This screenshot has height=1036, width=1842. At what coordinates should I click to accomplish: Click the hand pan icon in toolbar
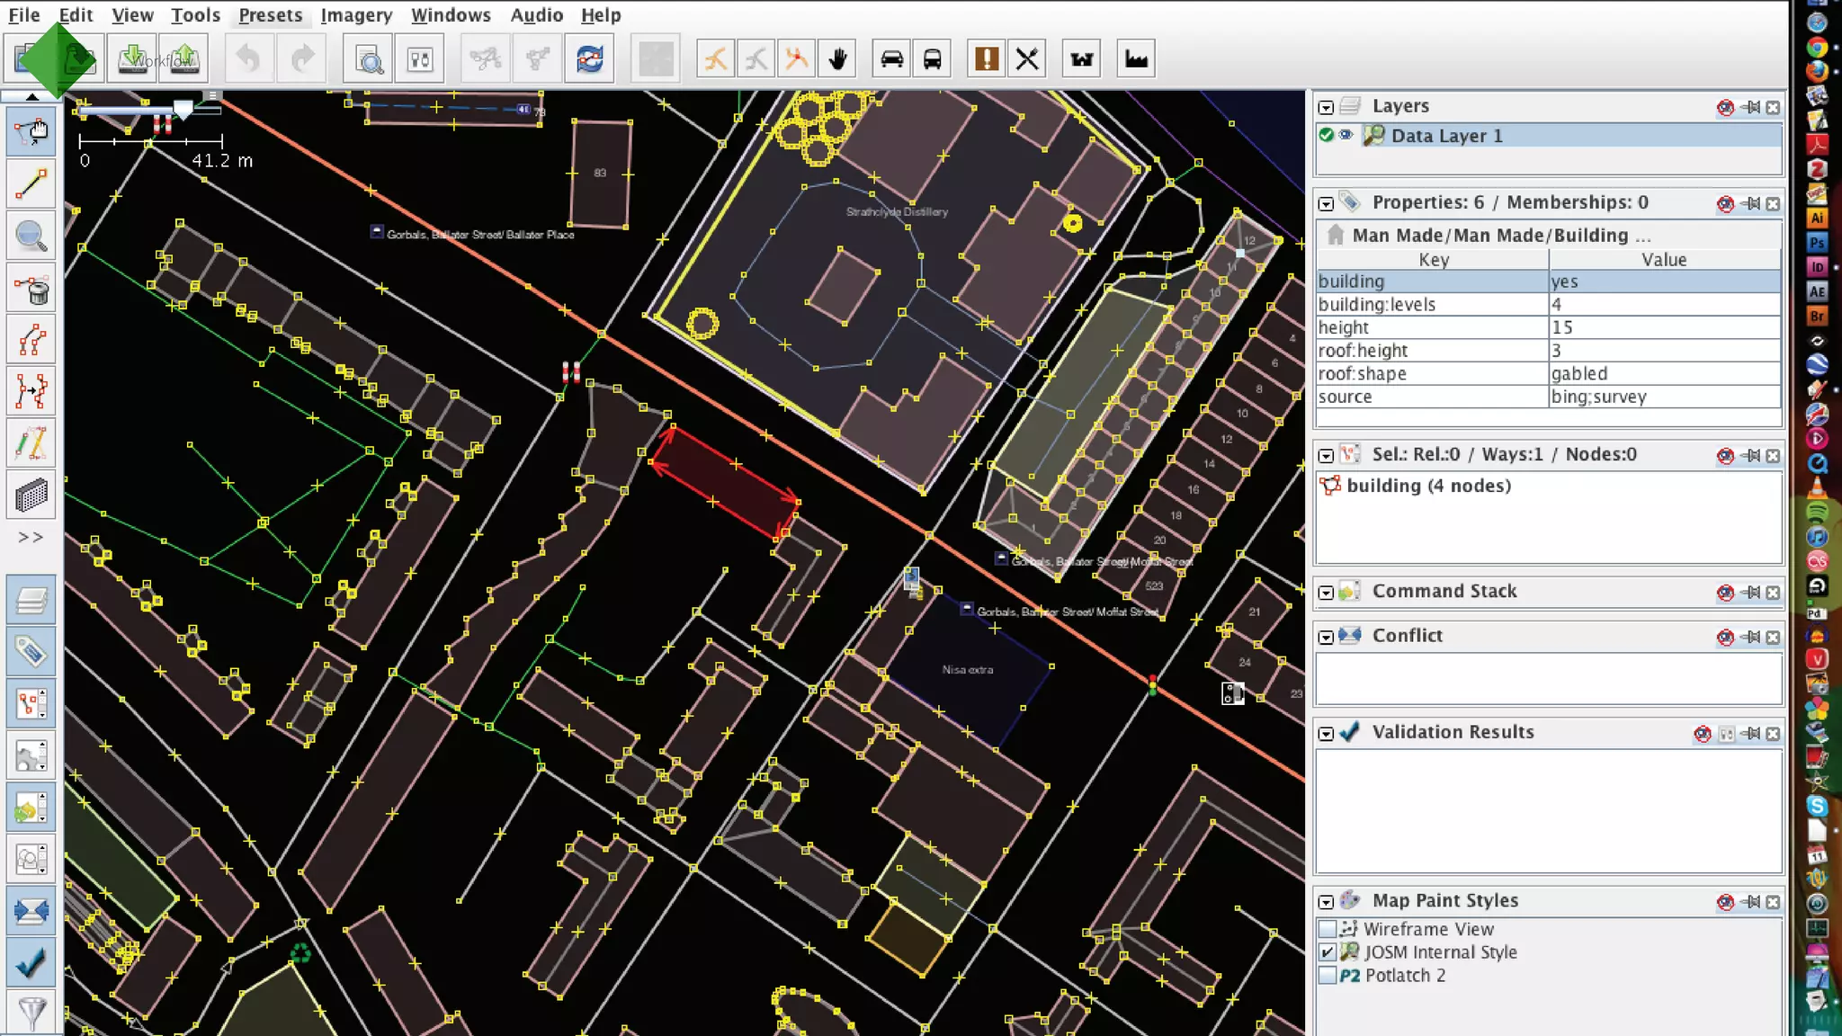click(837, 59)
